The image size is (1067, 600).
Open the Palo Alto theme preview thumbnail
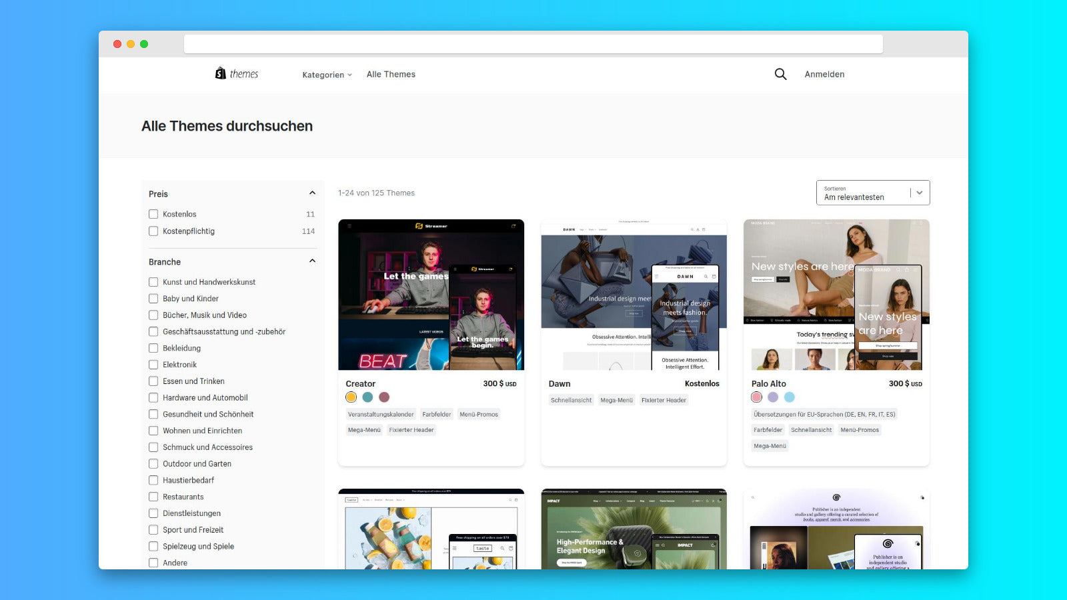pyautogui.click(x=836, y=295)
